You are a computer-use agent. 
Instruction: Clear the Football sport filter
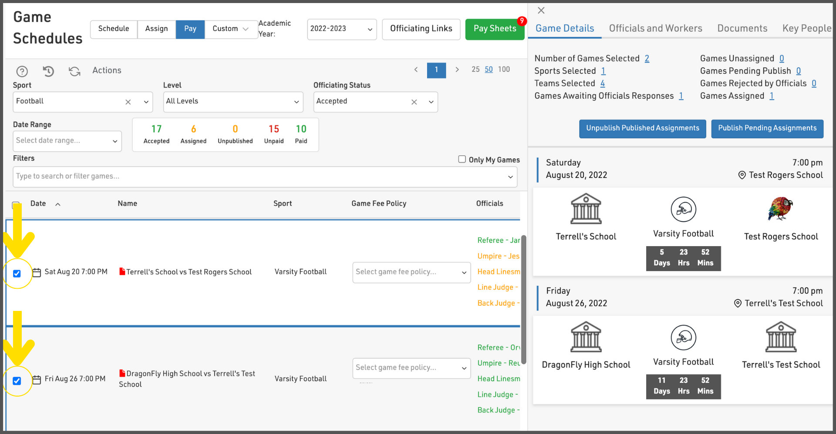pyautogui.click(x=128, y=102)
